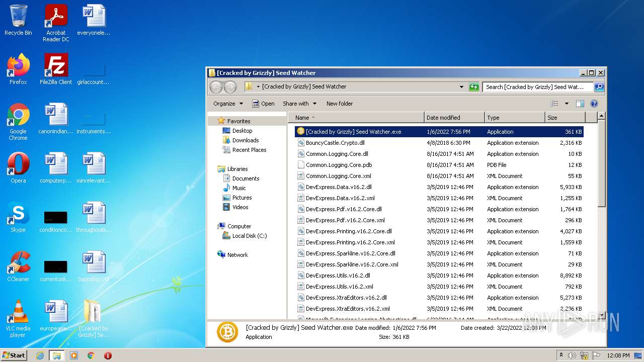Toggle the preview pane button
The height and width of the screenshot is (362, 644).
(580, 104)
